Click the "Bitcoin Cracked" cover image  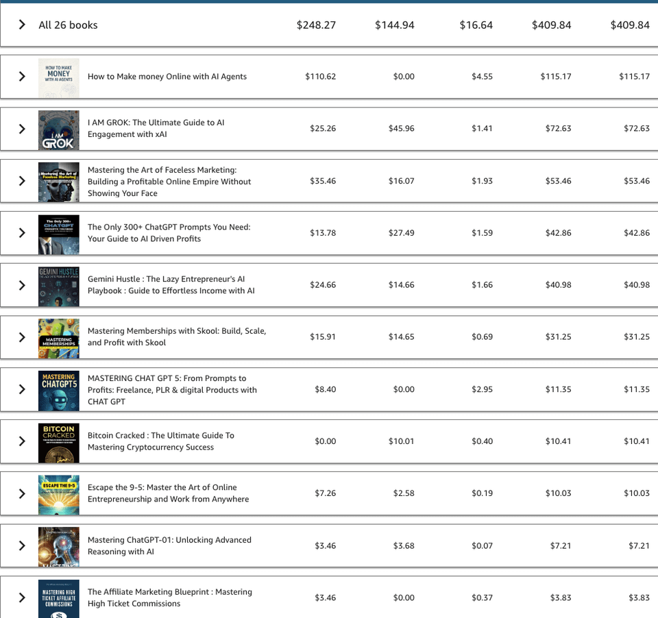(58, 441)
